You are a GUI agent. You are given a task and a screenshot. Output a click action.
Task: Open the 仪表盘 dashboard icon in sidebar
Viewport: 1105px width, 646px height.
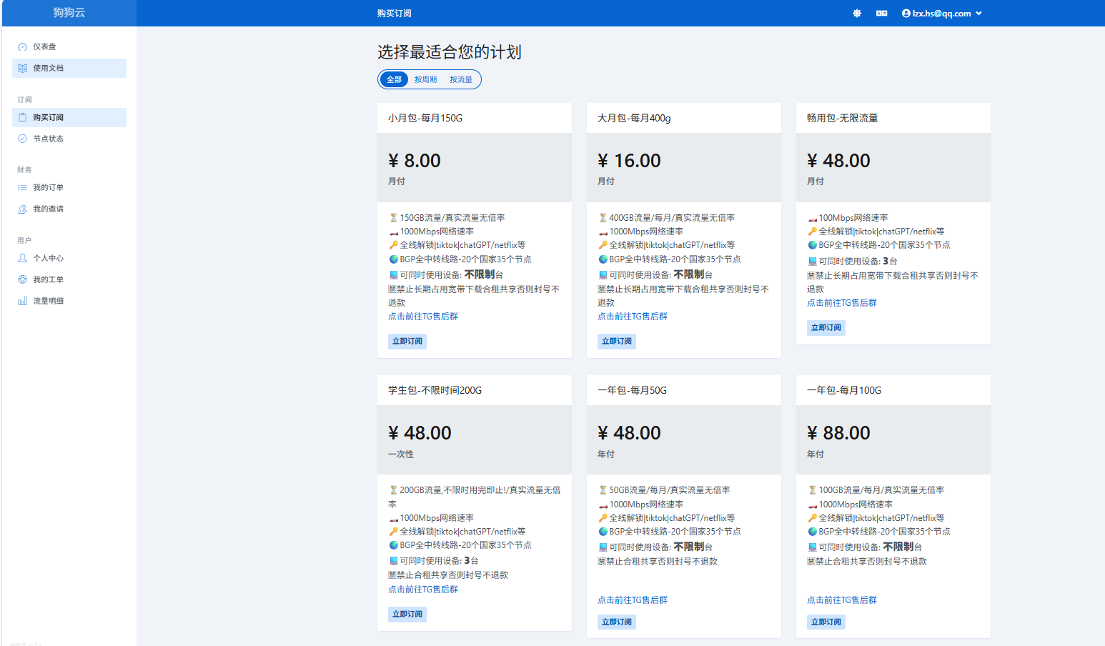pyautogui.click(x=23, y=47)
